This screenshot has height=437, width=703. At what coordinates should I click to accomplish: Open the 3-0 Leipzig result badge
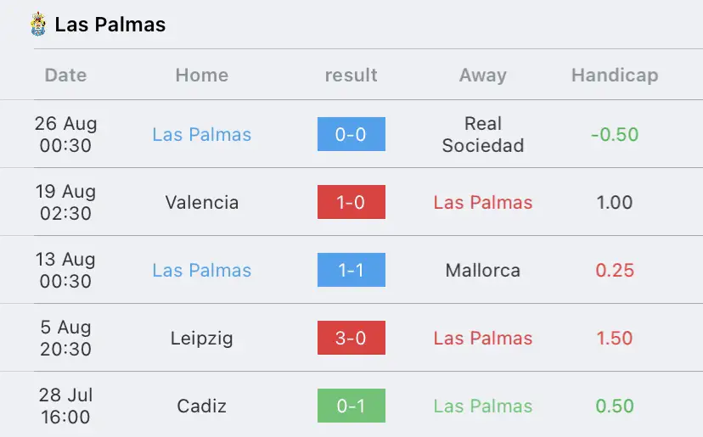point(351,338)
